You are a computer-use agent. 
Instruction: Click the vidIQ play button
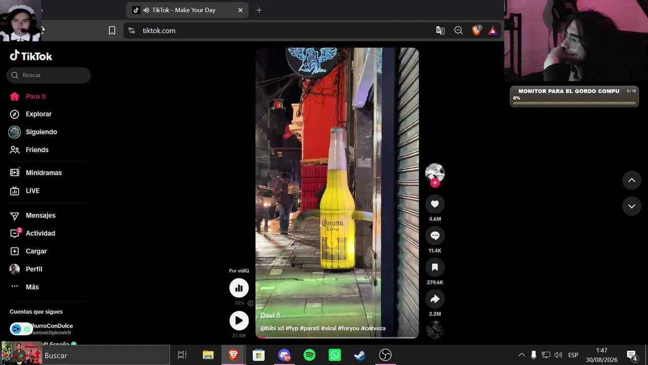click(239, 320)
